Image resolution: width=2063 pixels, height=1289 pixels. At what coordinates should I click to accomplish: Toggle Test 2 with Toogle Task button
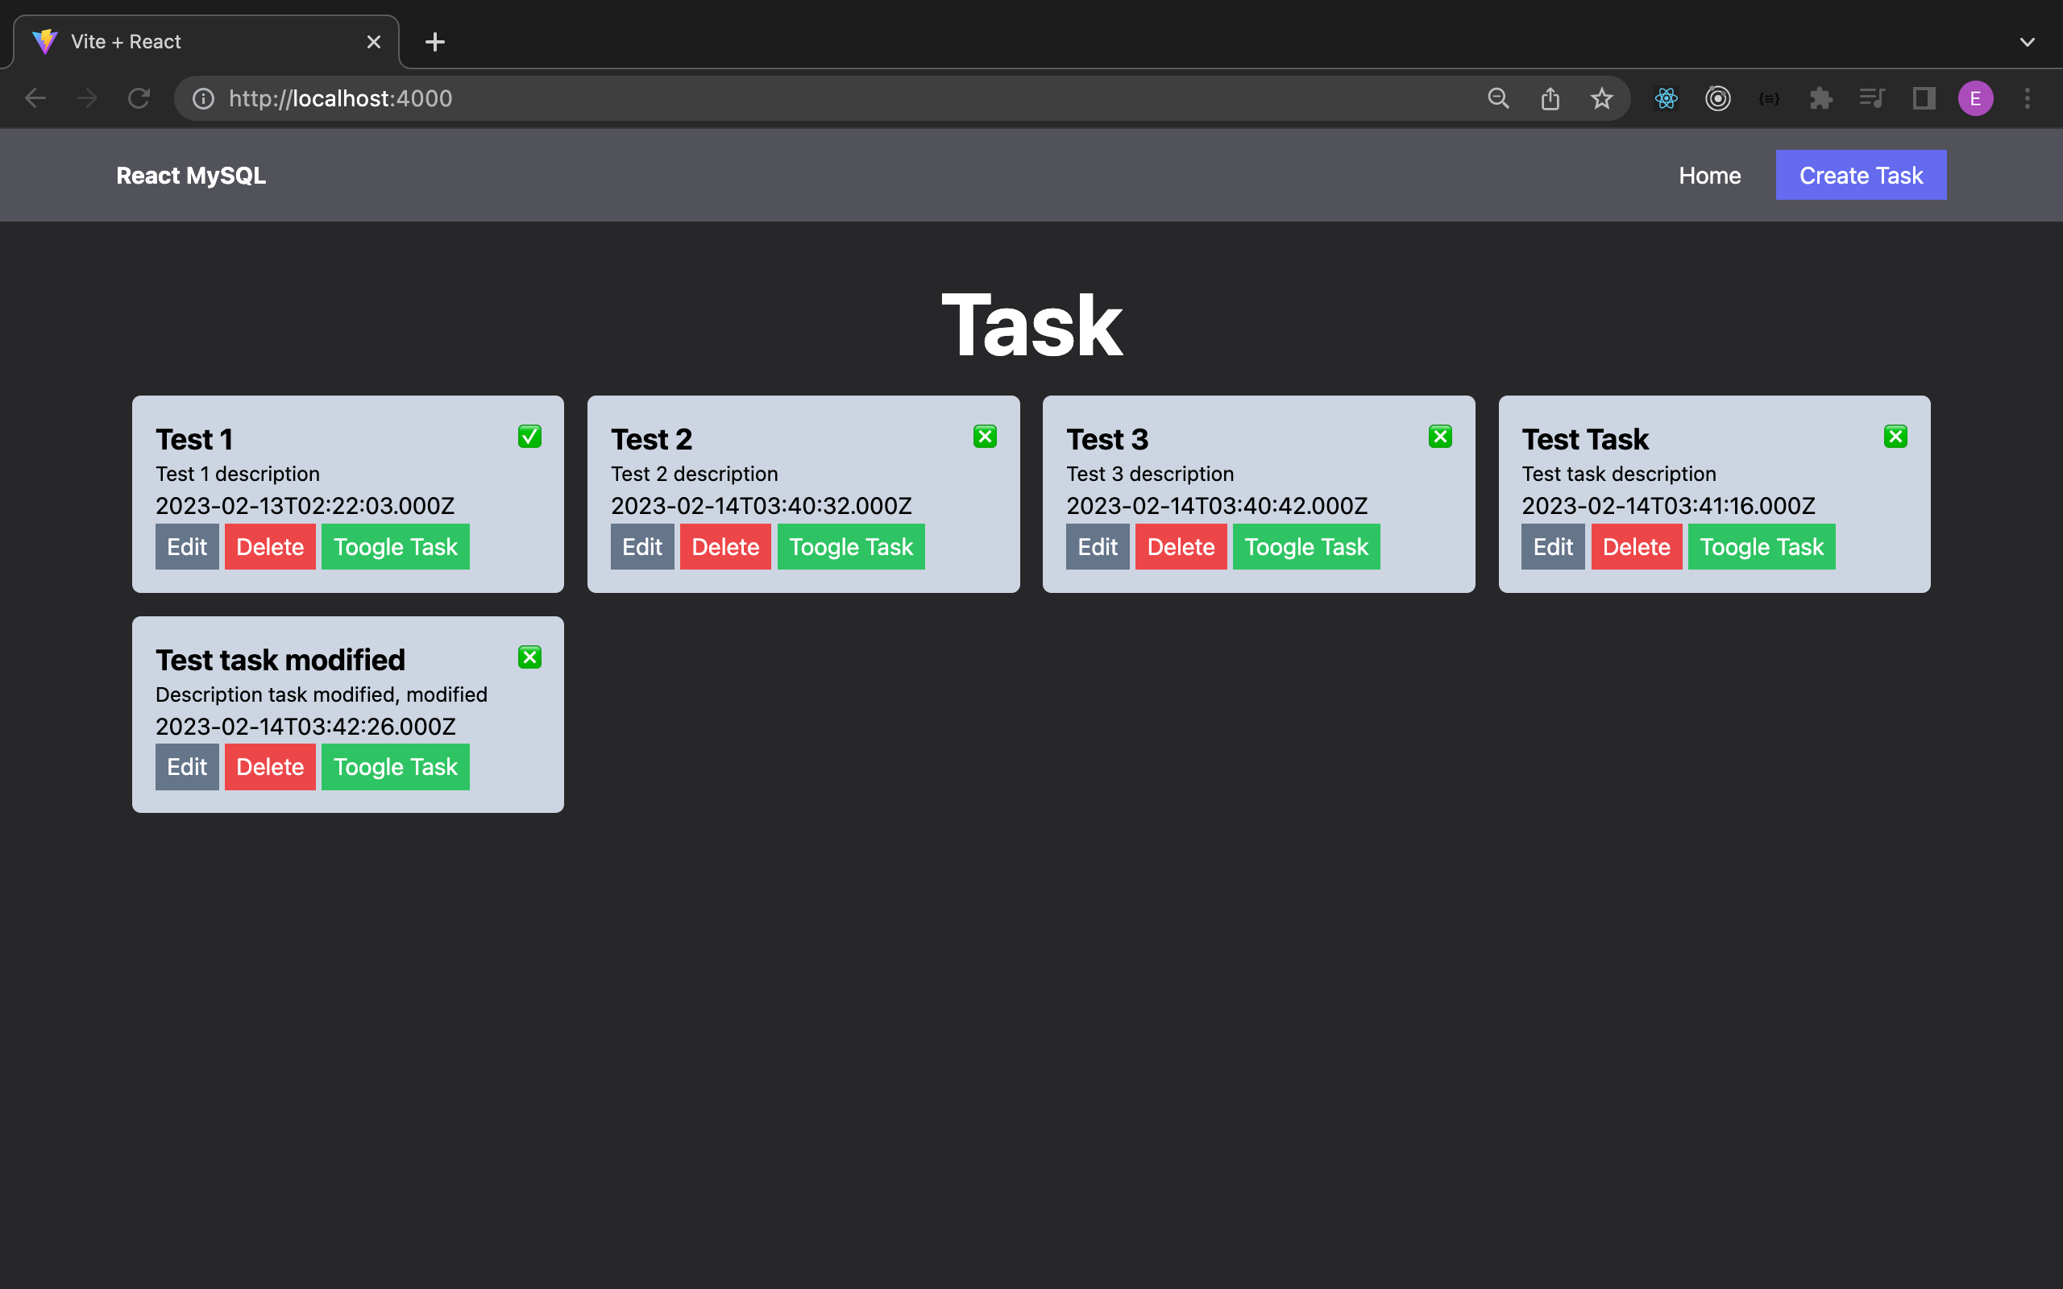point(851,546)
